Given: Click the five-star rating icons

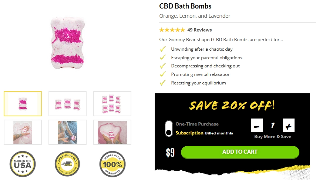Looking at the screenshot, I should click(172, 30).
